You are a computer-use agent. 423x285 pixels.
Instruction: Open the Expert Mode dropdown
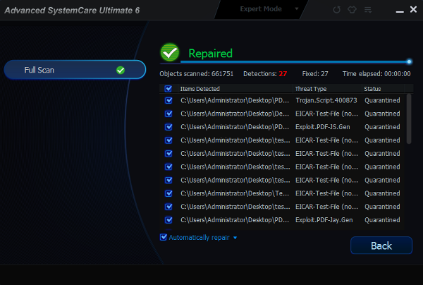click(x=261, y=9)
